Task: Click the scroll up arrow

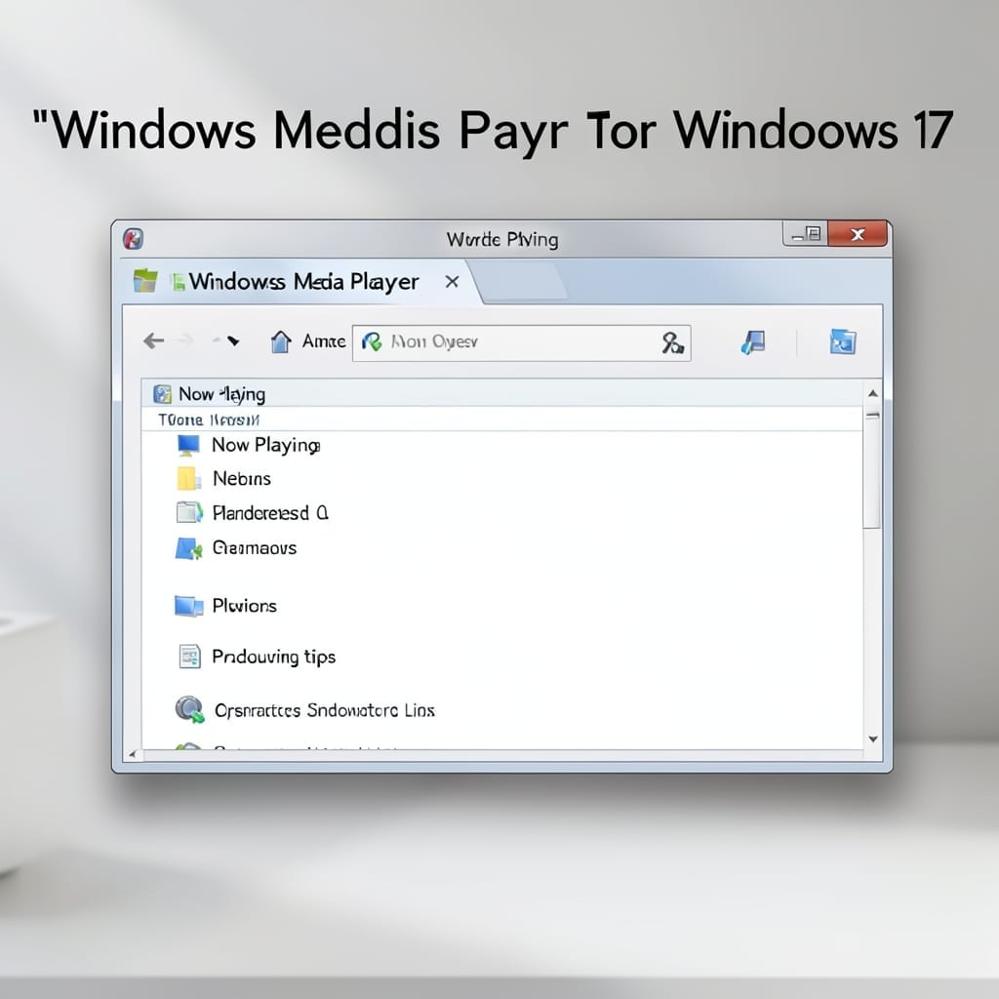Action: pyautogui.click(x=873, y=394)
